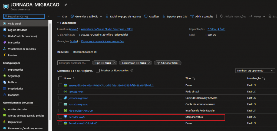Screen dimensions: 277x131
Task: Click the Servidor-AWS virtual machine icon
Action: pyautogui.click(x=65, y=117)
